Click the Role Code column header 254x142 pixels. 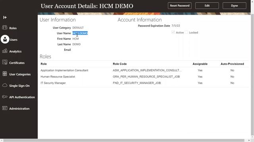[x=120, y=64]
